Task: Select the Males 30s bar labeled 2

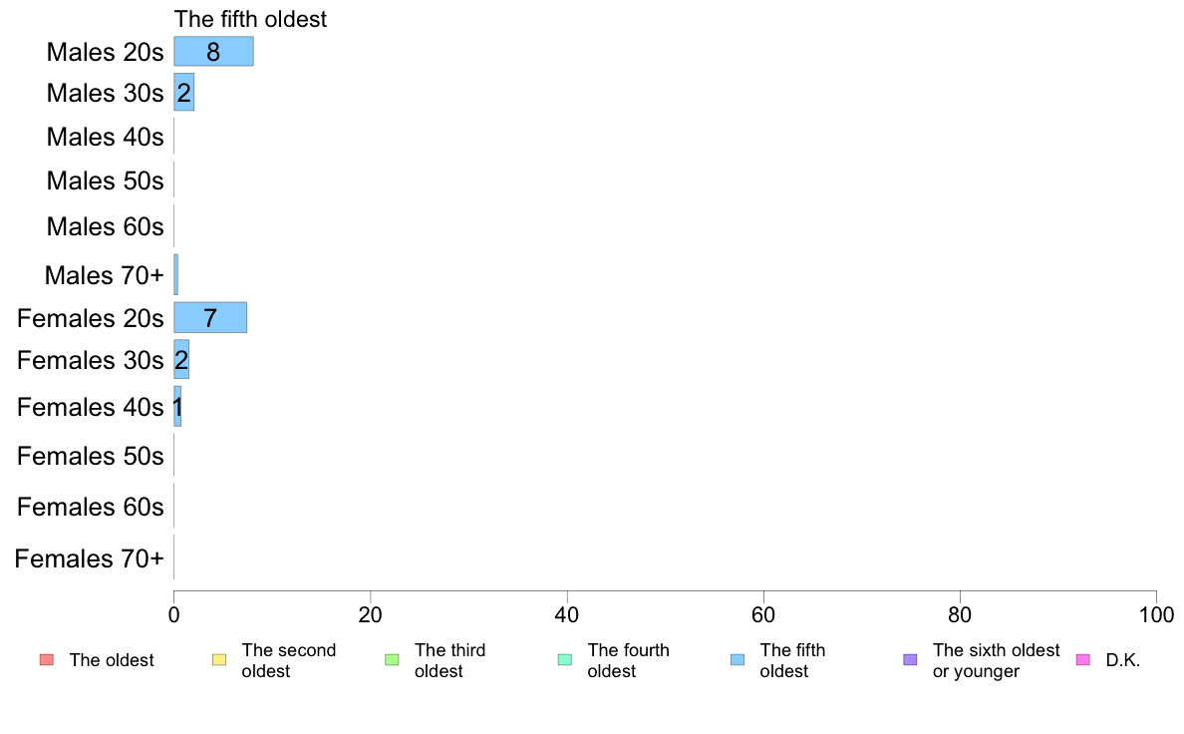Action: tap(184, 92)
